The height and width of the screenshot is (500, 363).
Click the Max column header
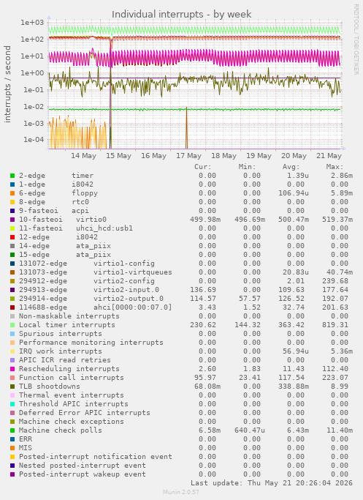[x=335, y=167]
